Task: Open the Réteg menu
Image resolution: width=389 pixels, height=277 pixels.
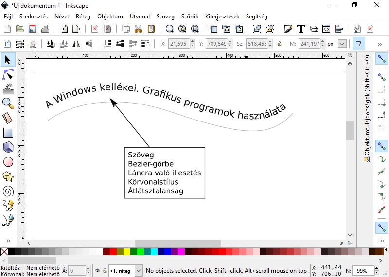Action: click(83, 17)
